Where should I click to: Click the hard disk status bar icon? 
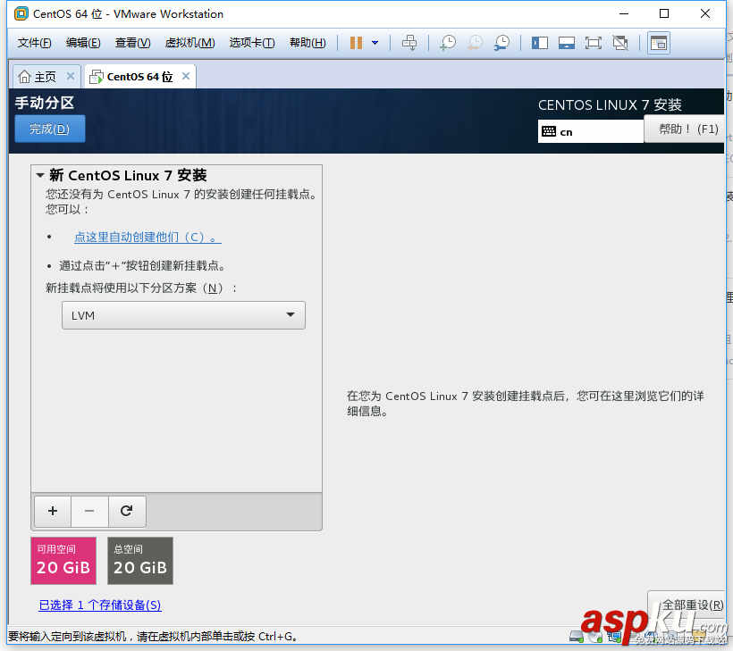pos(576,636)
